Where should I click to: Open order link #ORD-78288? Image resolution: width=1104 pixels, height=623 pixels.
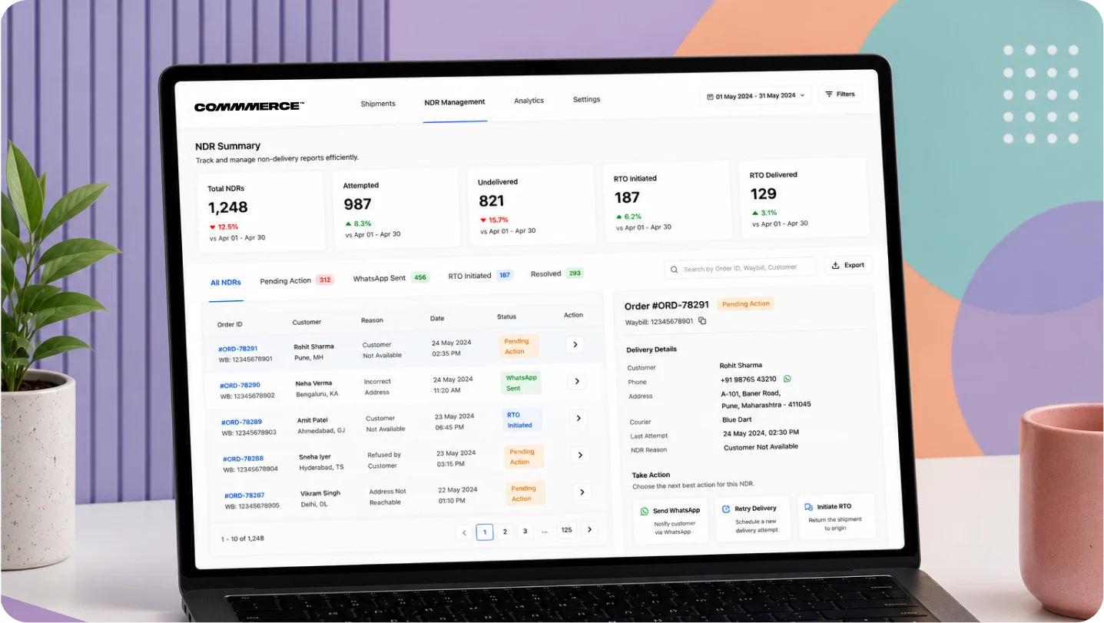point(244,459)
